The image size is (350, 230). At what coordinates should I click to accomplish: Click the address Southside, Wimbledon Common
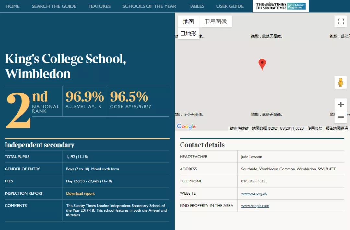point(288,169)
